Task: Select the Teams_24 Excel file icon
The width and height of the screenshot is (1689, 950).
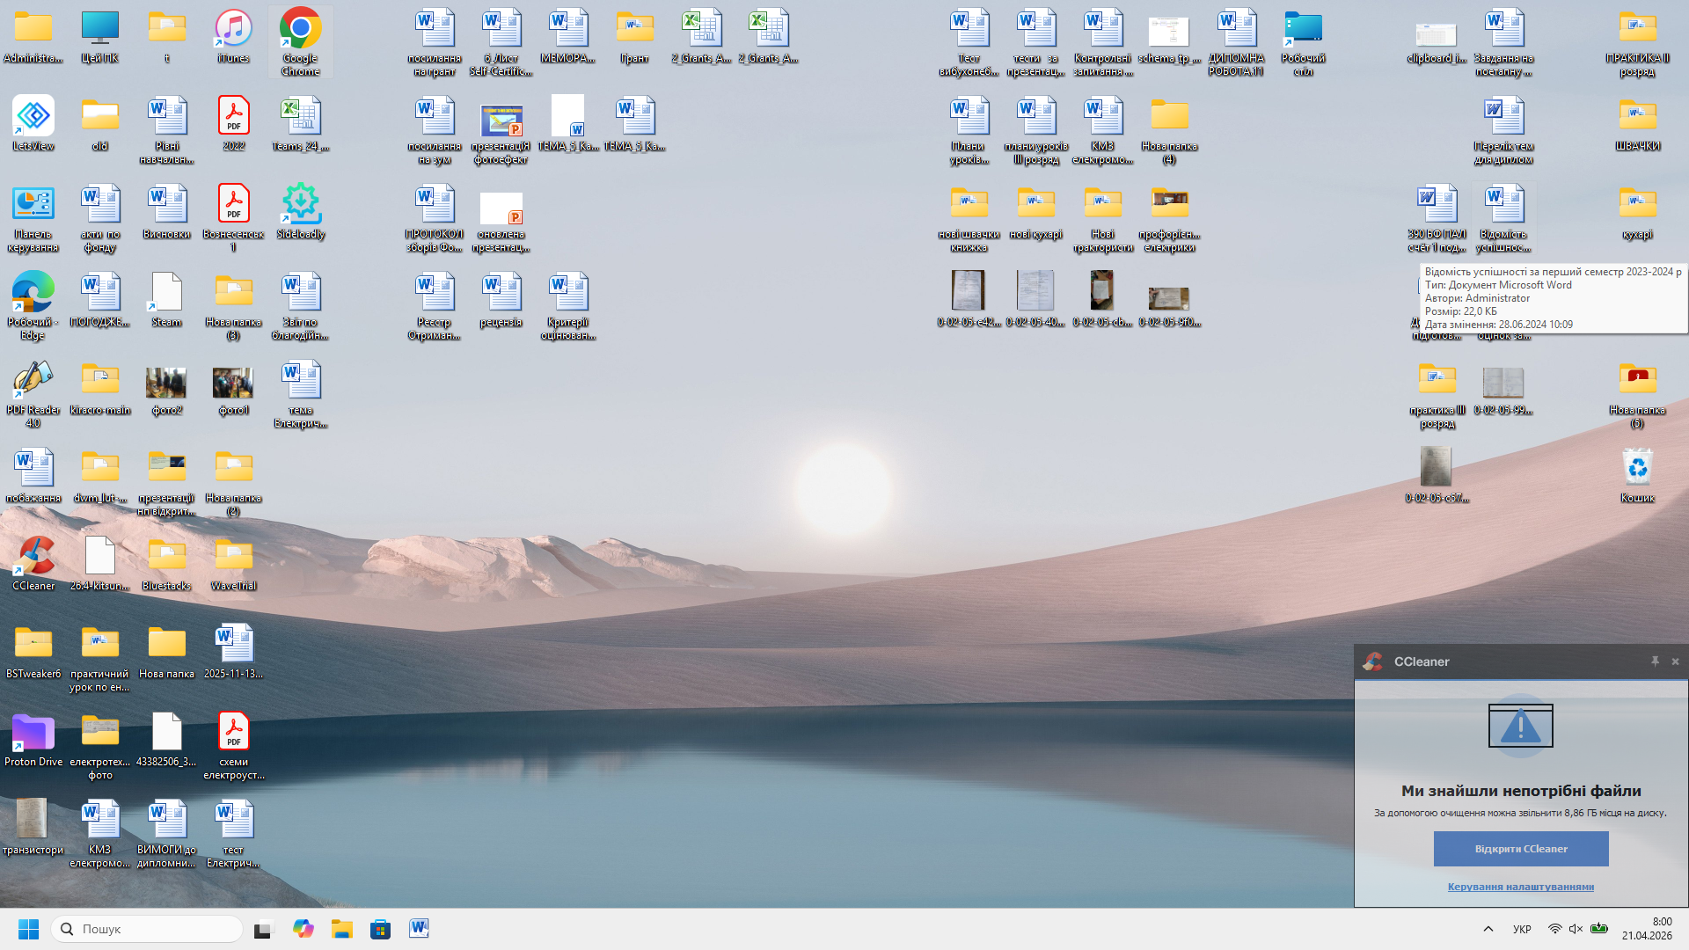Action: click(x=300, y=123)
